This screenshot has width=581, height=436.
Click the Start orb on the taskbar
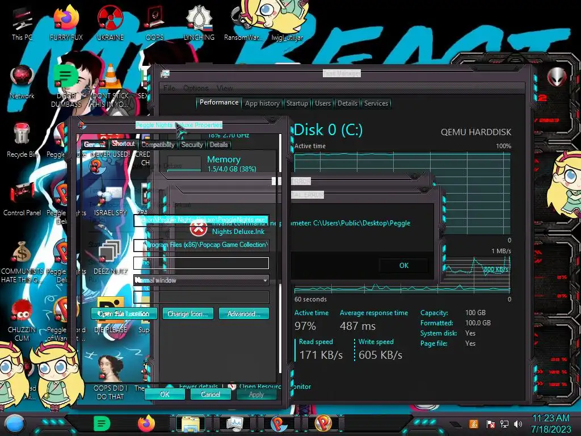14,424
